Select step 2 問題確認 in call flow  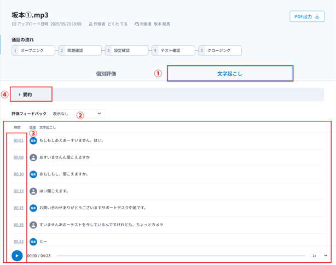click(80, 50)
